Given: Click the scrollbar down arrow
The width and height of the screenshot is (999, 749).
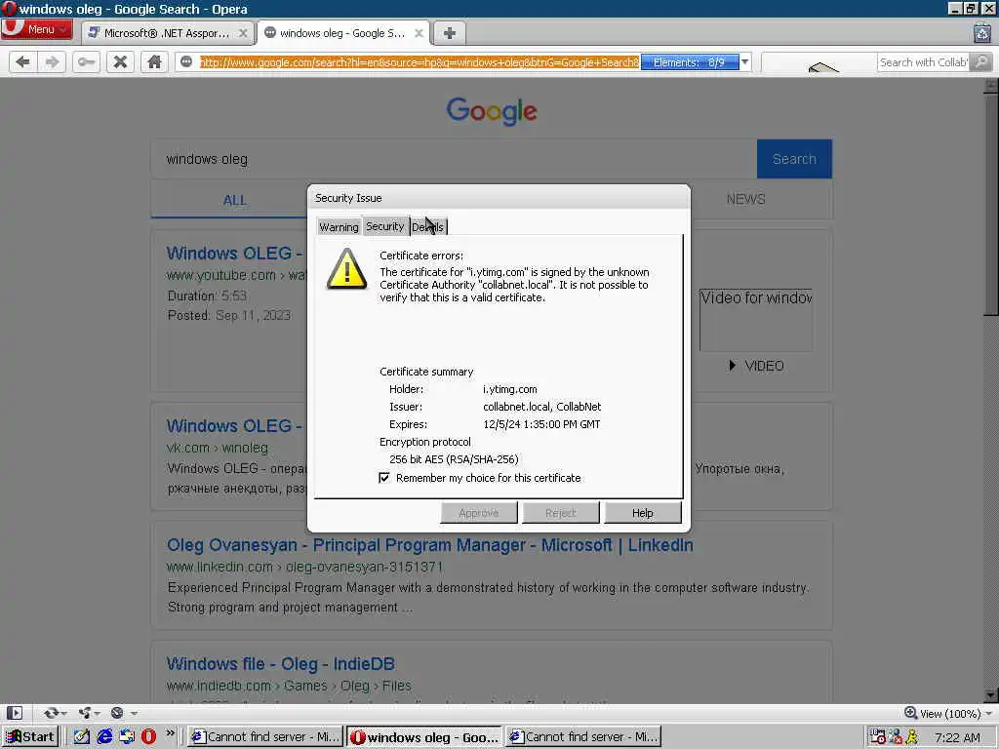Looking at the screenshot, I should 991,695.
